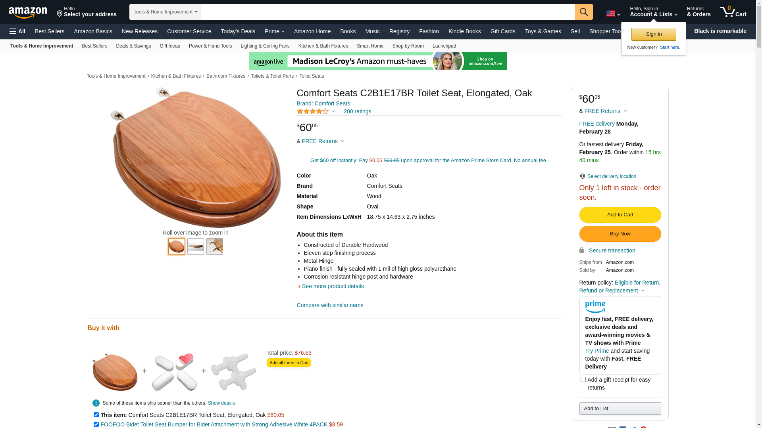Uncheck the FOOFOO Bidet bumper checkbox
762x428 pixels.
tap(96, 424)
